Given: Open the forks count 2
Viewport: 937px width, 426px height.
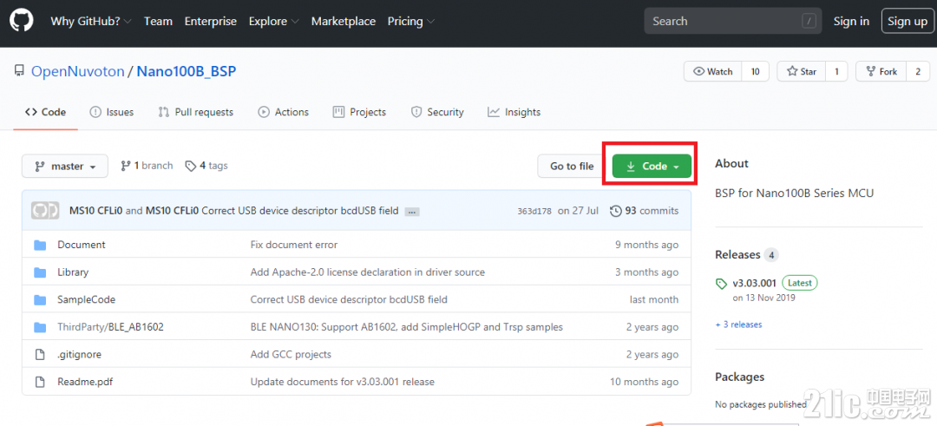Looking at the screenshot, I should click(x=917, y=72).
